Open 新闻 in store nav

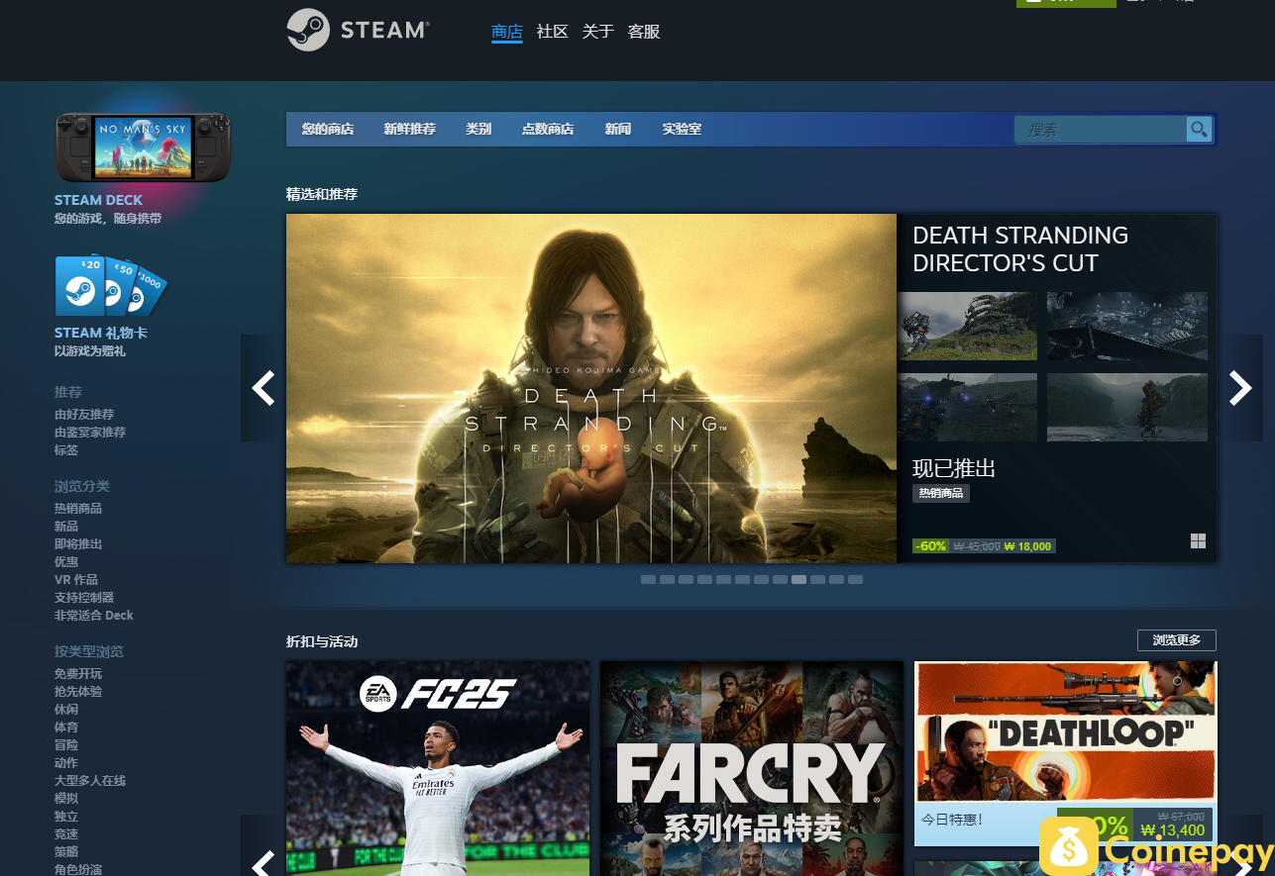click(618, 129)
